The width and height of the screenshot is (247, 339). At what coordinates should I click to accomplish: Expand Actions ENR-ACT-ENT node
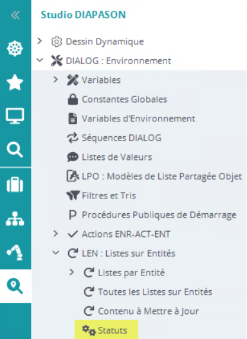pyautogui.click(x=55, y=234)
